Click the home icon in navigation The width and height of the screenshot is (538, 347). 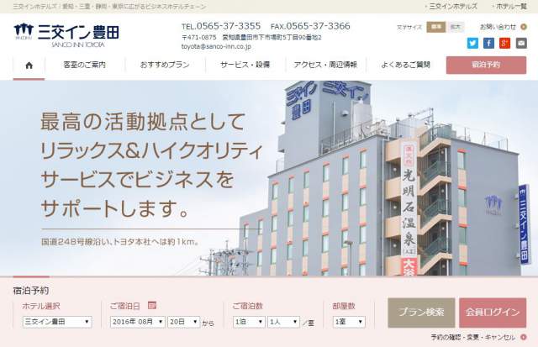pyautogui.click(x=29, y=66)
